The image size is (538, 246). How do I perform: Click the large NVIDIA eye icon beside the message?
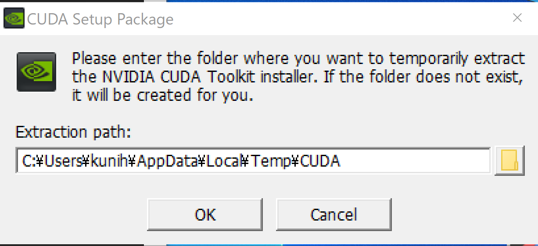(x=36, y=72)
